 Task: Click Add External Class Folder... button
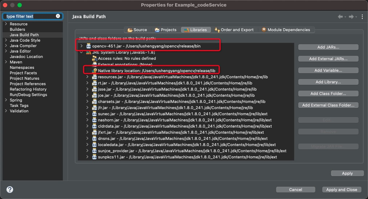(328, 105)
